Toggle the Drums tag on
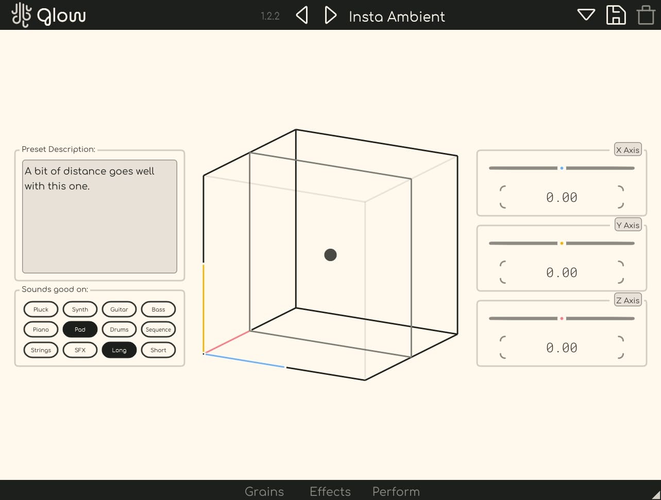 pos(119,329)
